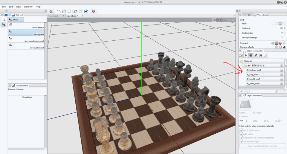The width and height of the screenshot is (287, 154).
Task: Click Apply current settings to new files
Action: point(262,146)
